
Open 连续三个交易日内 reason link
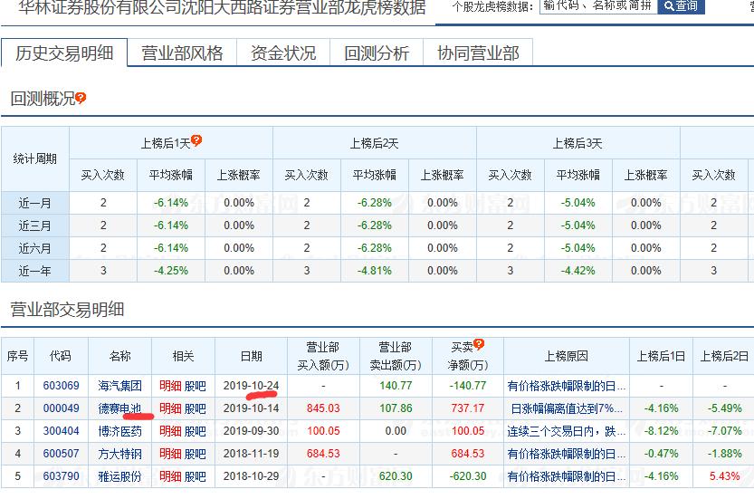point(566,431)
